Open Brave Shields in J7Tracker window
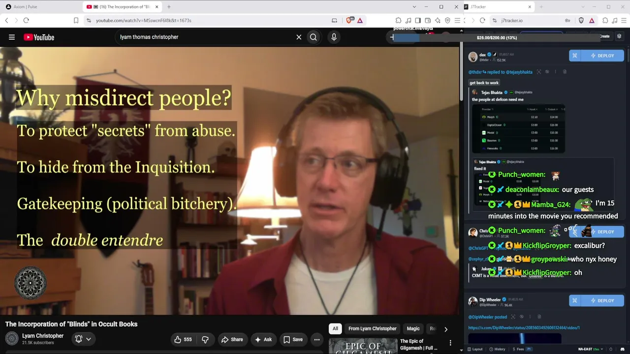The width and height of the screenshot is (630, 354). click(x=581, y=21)
